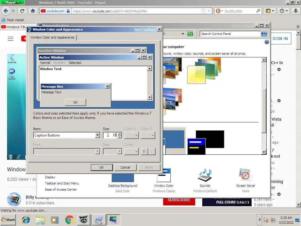Open the Font name dropdown

67,152
